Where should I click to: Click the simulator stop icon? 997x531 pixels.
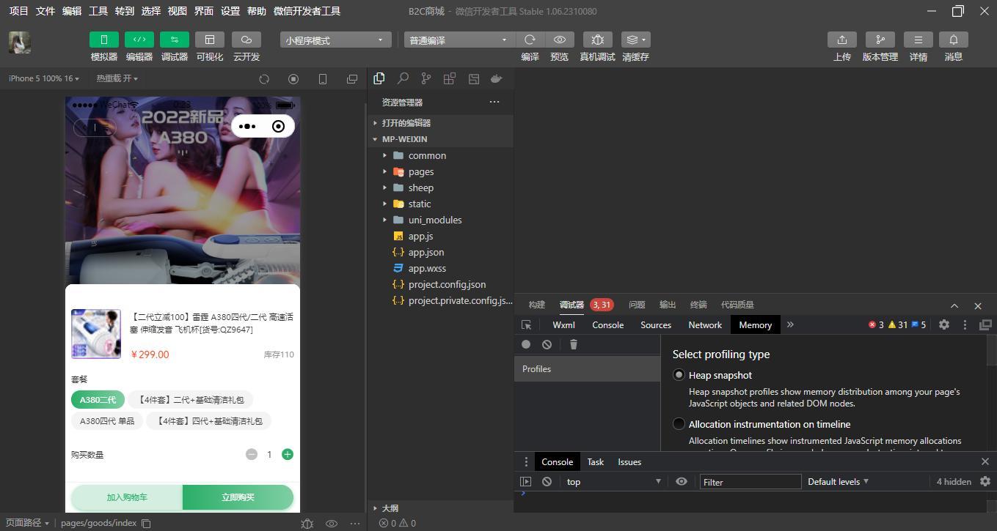pos(293,79)
